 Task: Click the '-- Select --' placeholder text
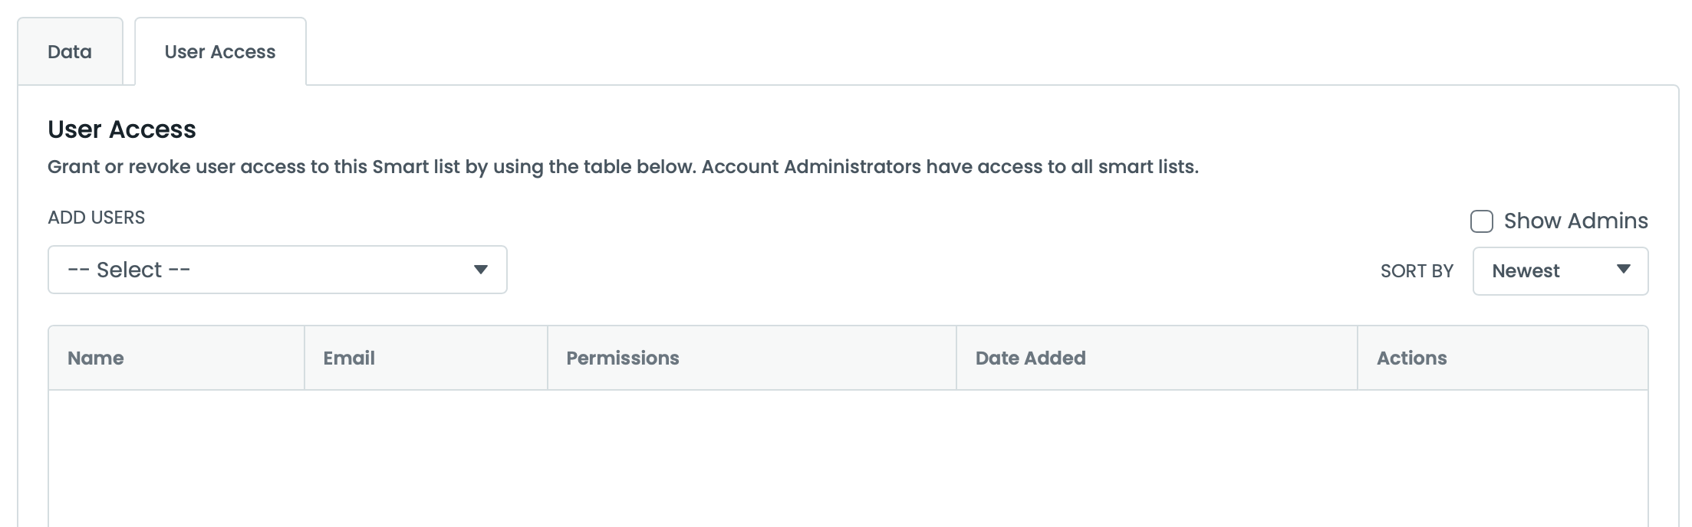click(129, 270)
